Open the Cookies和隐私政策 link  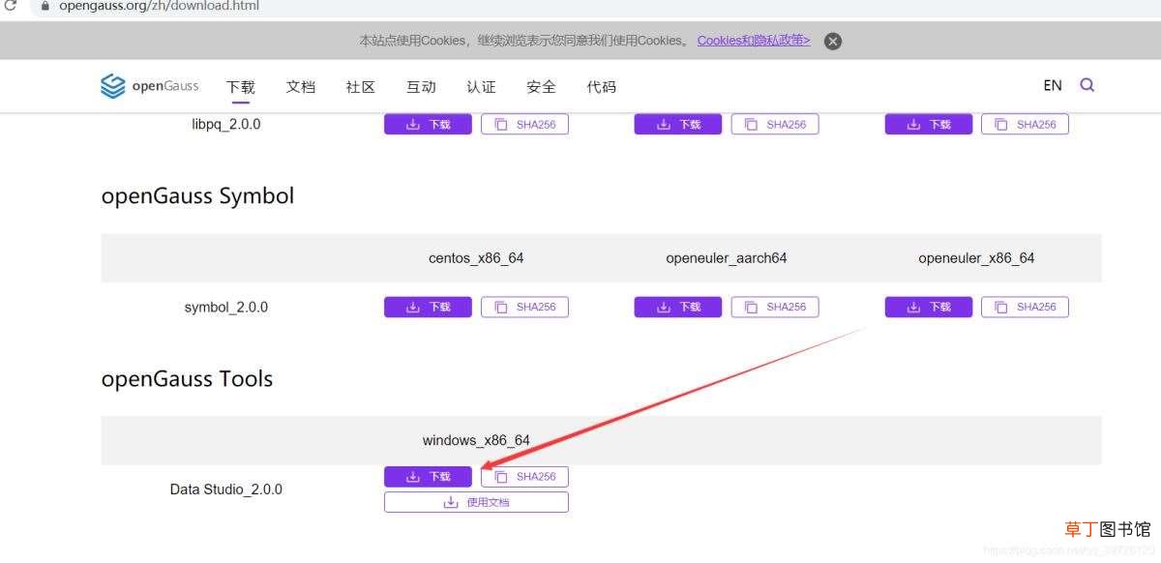click(x=754, y=41)
